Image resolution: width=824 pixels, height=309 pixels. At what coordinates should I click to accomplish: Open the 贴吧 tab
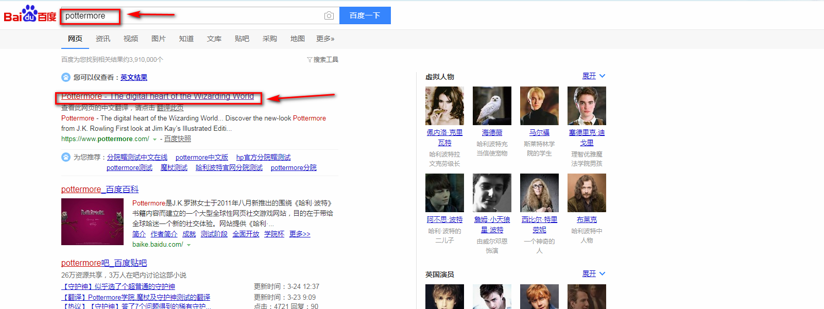point(242,39)
